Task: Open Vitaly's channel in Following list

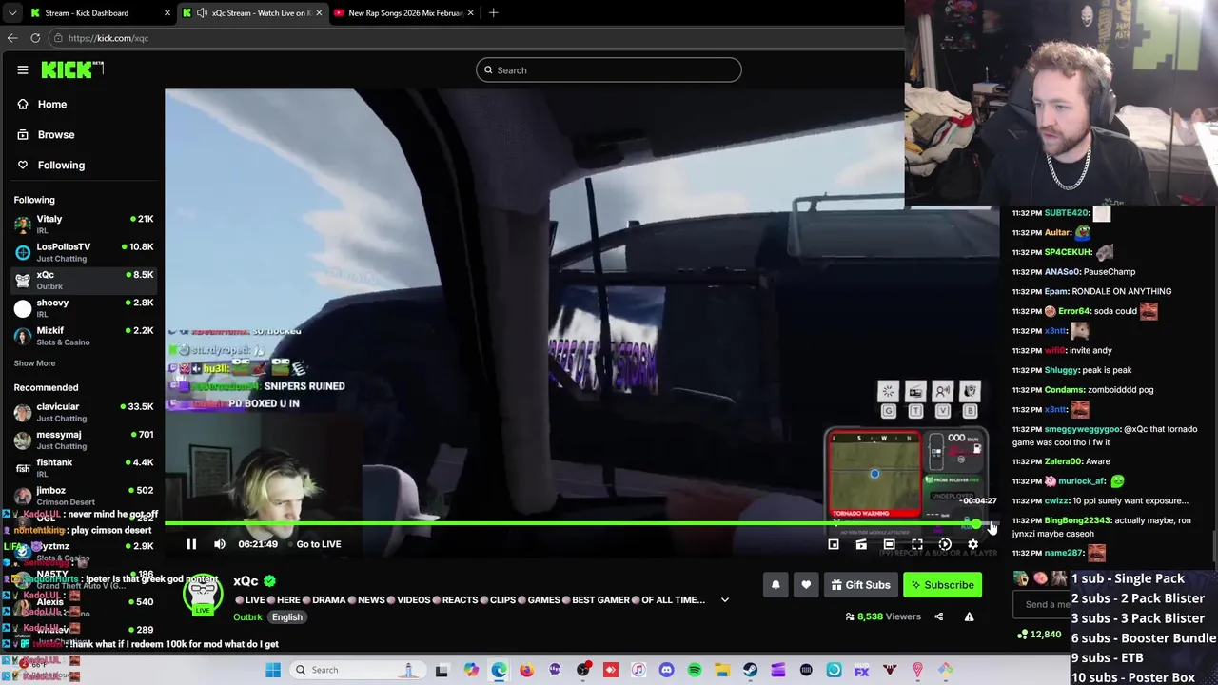Action: point(84,225)
